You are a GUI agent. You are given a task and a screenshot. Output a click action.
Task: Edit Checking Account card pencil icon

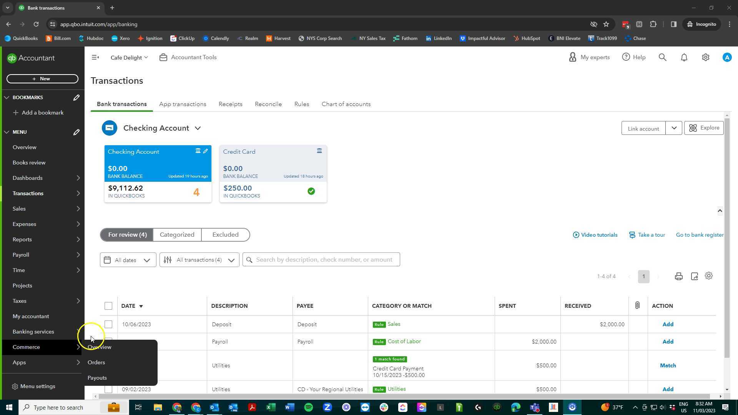pos(206,151)
